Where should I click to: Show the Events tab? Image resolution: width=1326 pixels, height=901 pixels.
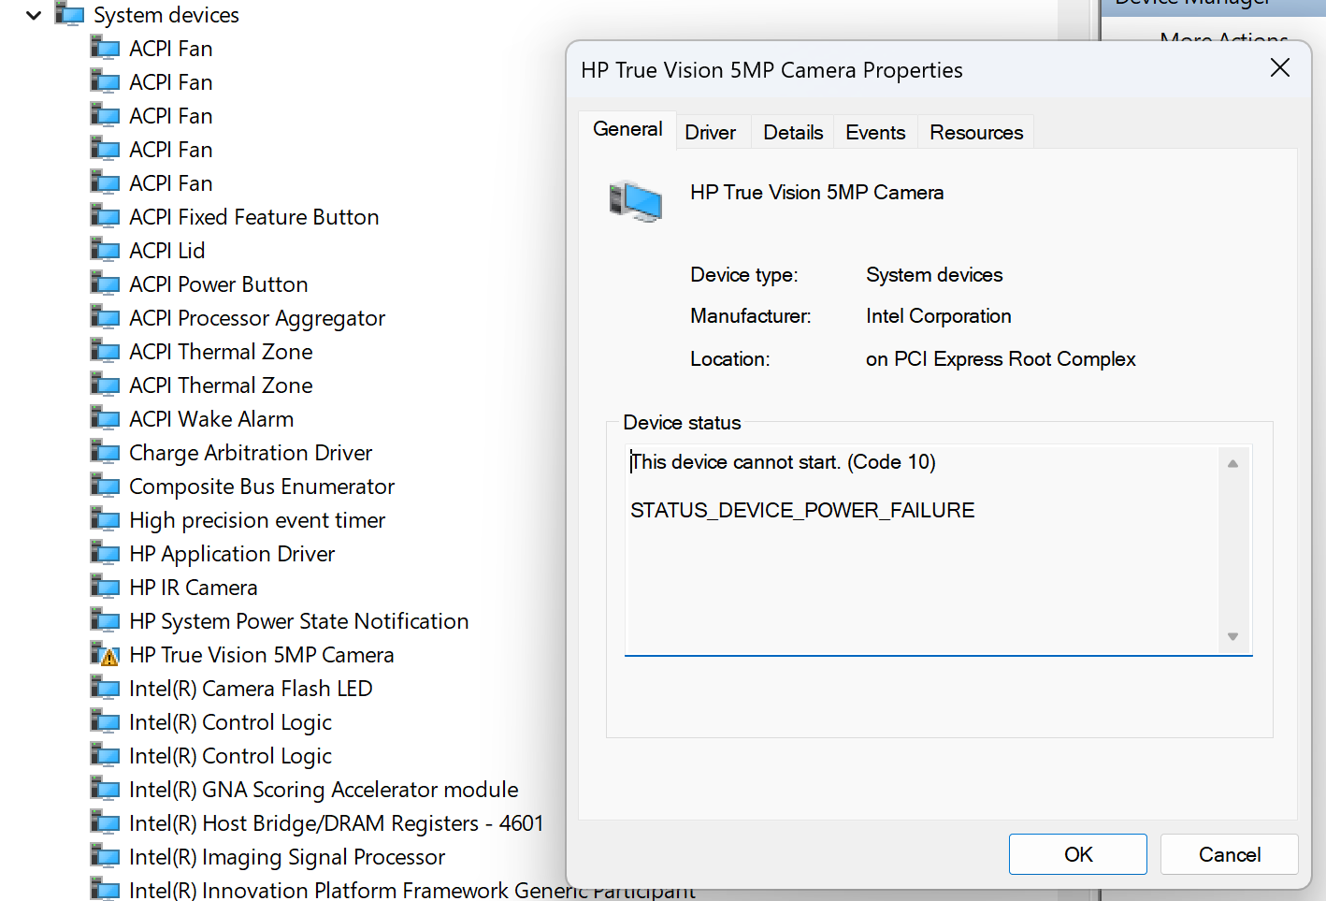click(875, 133)
